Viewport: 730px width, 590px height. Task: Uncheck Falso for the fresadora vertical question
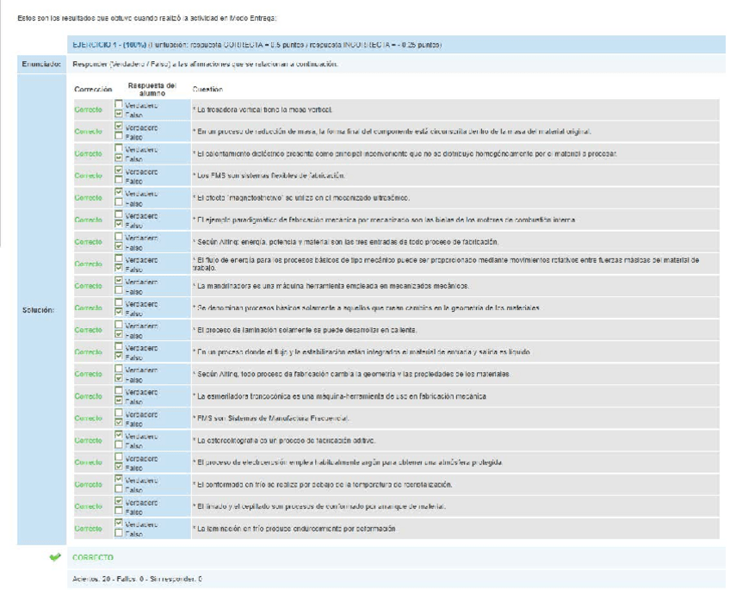(x=120, y=115)
